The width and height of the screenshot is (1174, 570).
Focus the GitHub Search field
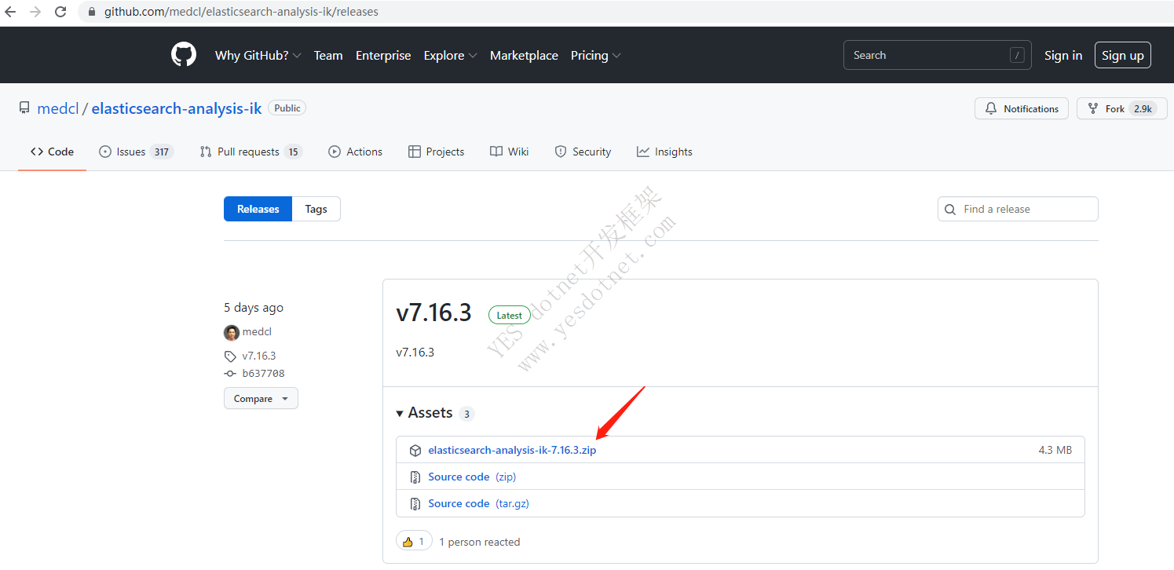938,55
